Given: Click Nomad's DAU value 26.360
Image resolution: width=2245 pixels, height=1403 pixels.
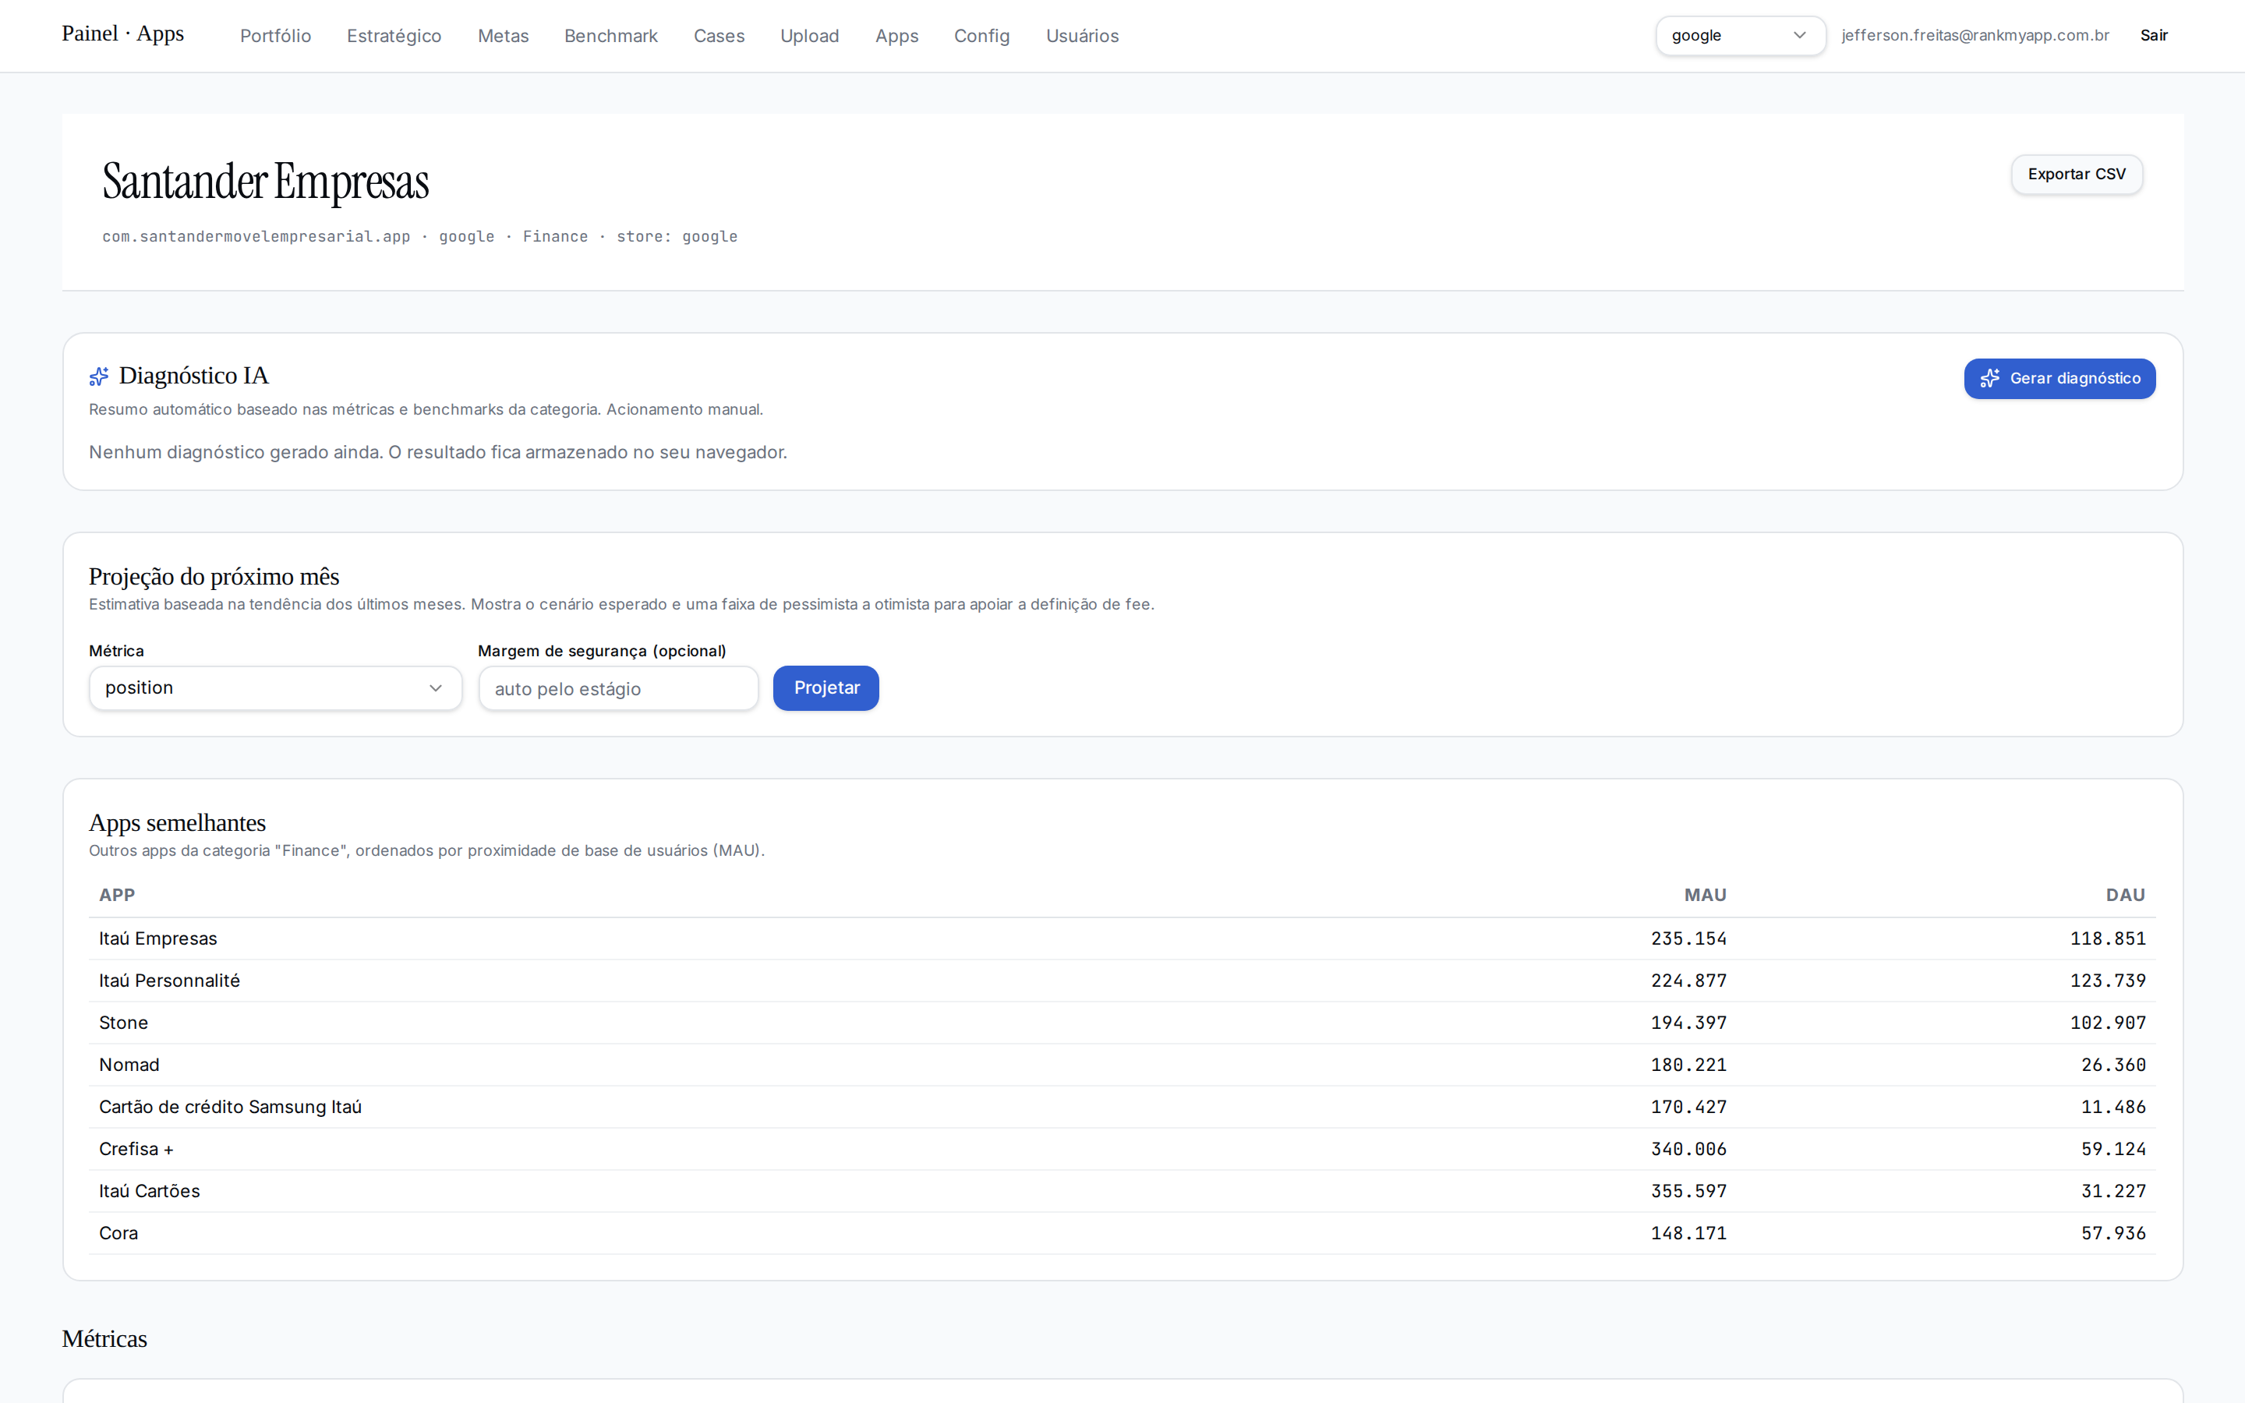Looking at the screenshot, I should 2113,1064.
